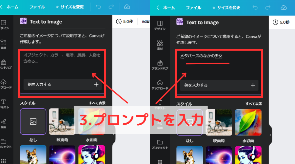Viewport: 295px width, 164px height.
Task: Collapse the side panel using chevron, left screenshot
Action: pyautogui.click(x=113, y=134)
